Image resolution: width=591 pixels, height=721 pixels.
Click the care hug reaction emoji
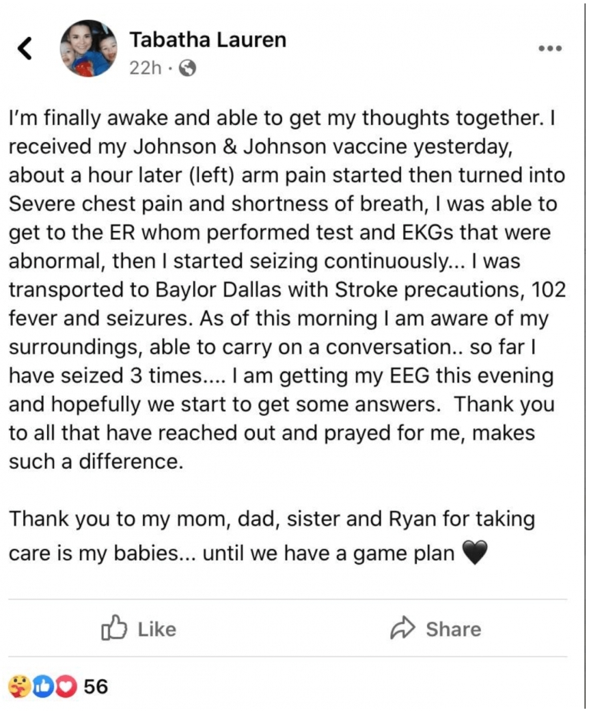pos(20,685)
